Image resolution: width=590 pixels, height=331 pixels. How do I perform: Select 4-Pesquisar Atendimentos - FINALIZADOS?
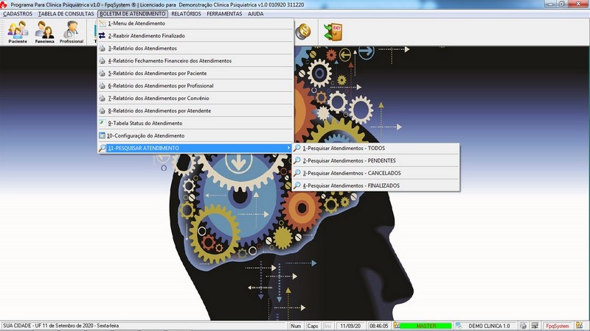[x=376, y=185]
